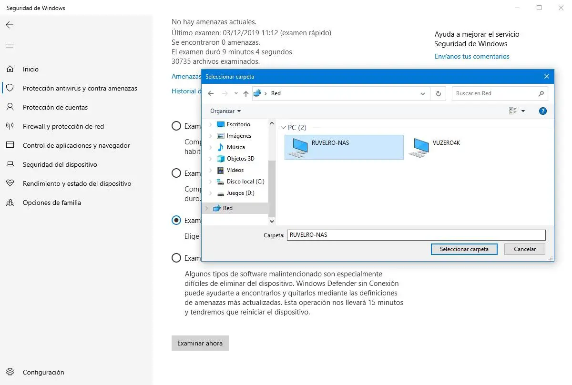Expand the Red tree node
572x385 pixels.
(x=206, y=208)
